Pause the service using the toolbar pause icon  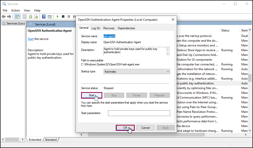click(69, 16)
